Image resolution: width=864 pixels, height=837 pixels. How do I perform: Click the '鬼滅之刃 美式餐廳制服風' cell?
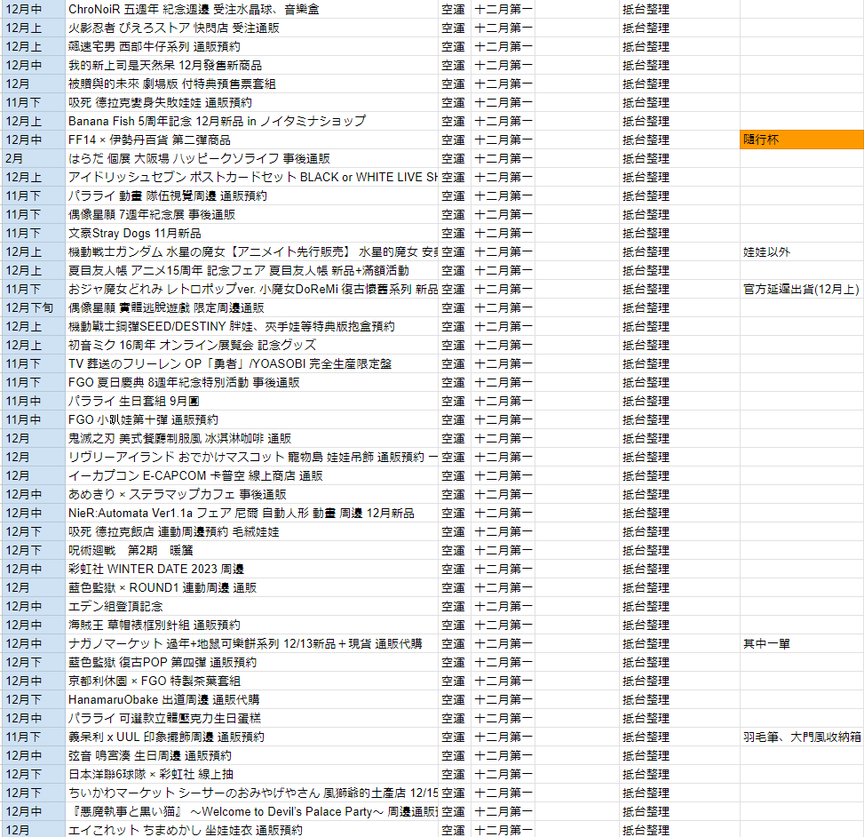[252, 438]
